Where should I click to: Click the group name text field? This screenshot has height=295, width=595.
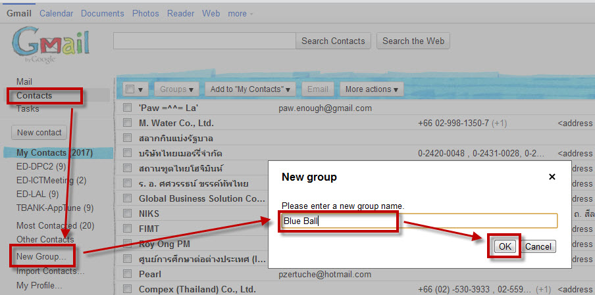pyautogui.click(x=419, y=221)
